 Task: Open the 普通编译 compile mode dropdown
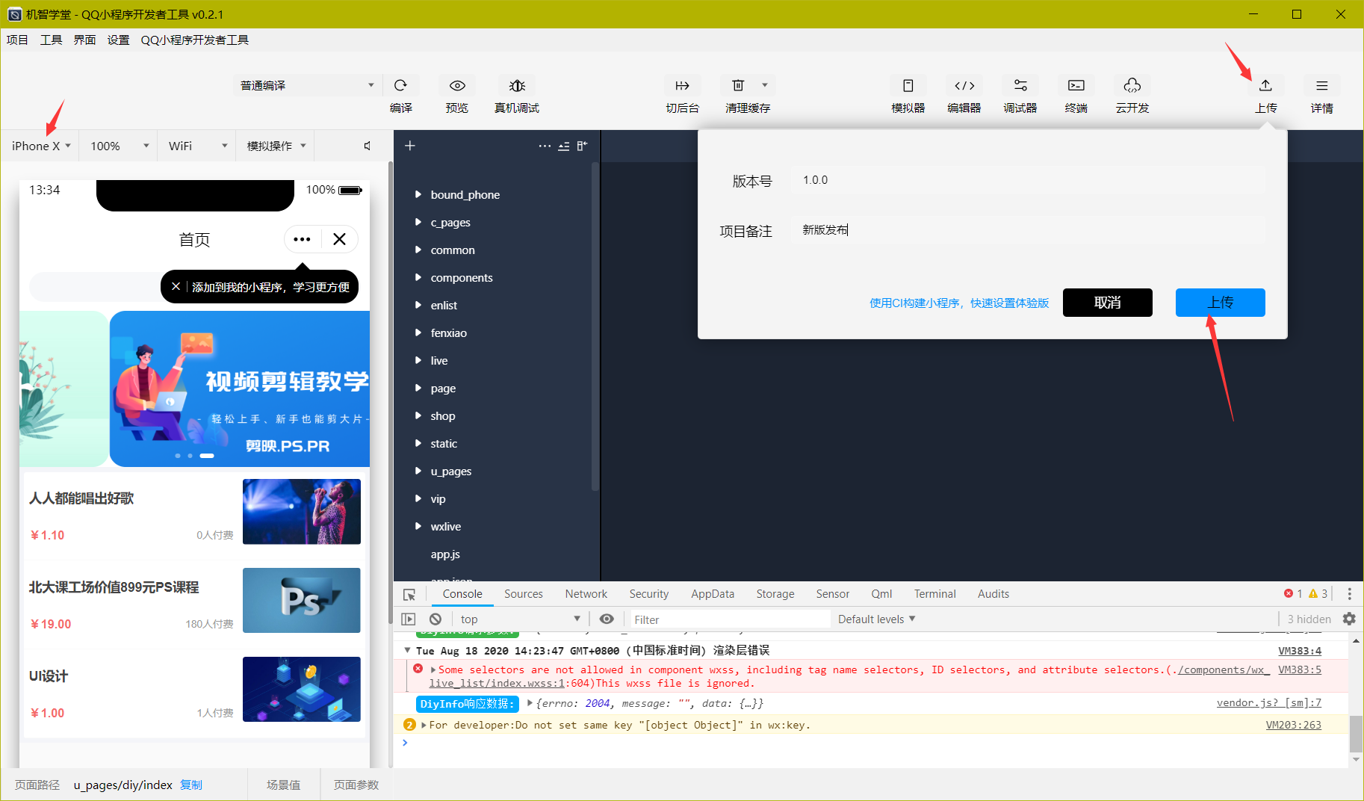click(x=307, y=85)
